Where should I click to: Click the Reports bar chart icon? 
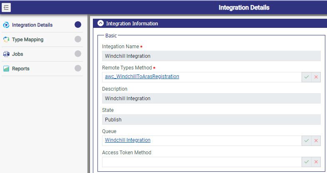pos(6,69)
